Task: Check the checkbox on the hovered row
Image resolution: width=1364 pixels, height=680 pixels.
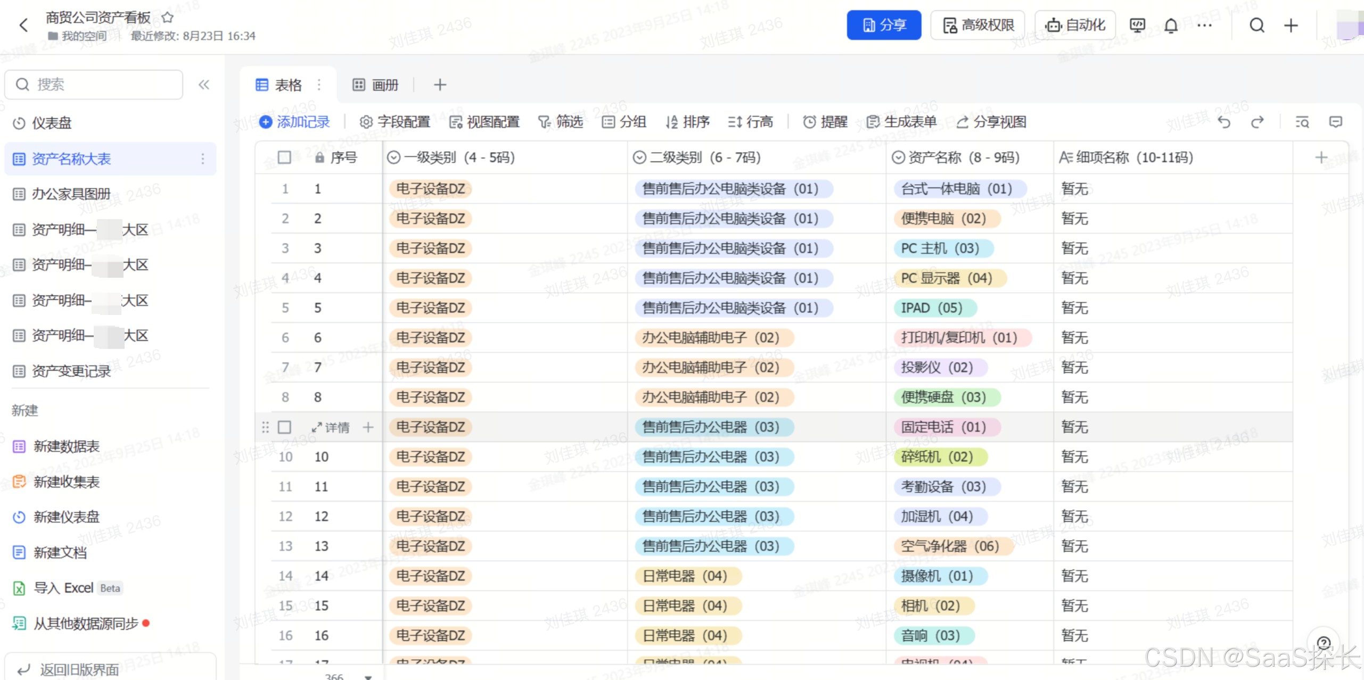Action: [x=284, y=427]
